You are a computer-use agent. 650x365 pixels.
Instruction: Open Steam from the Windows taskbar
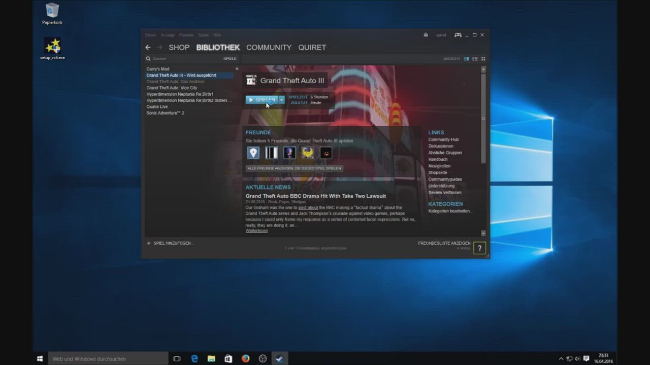coord(279,358)
